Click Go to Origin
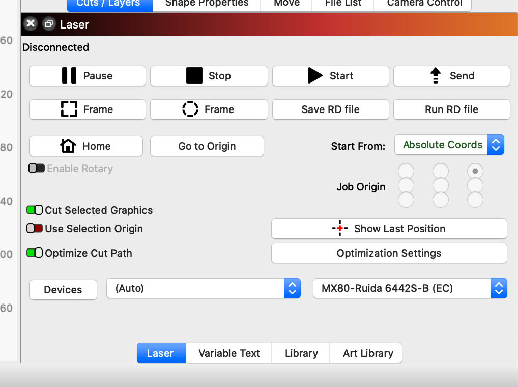This screenshot has width=518, height=387. [x=207, y=146]
